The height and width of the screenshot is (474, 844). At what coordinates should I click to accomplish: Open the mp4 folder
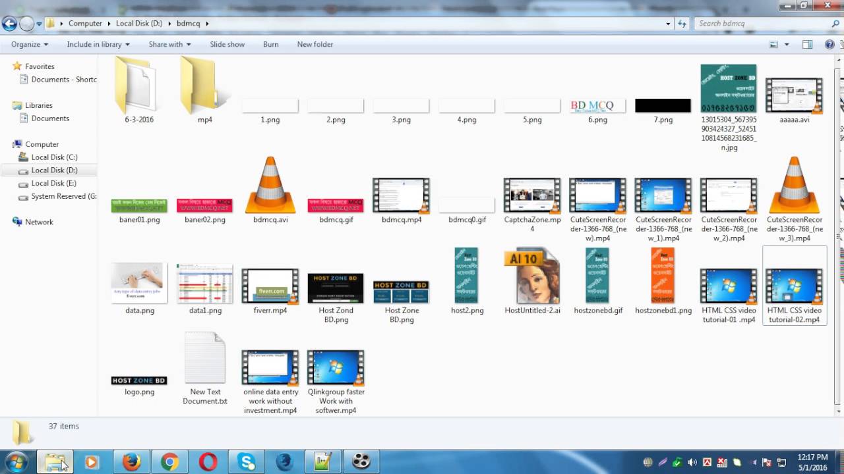(204, 90)
